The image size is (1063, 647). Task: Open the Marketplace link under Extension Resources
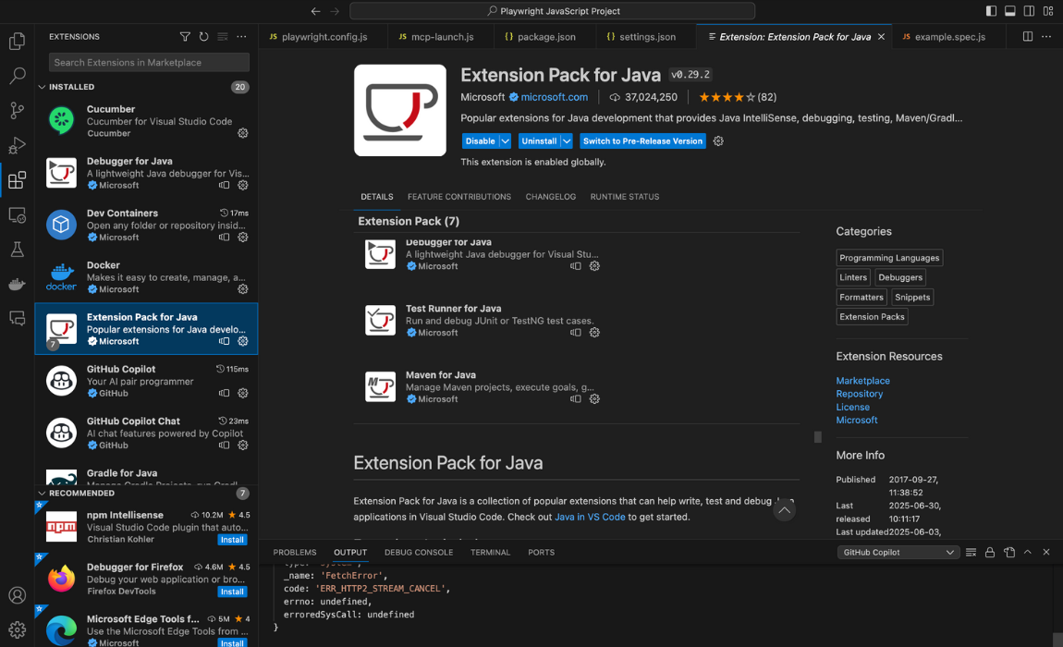[x=862, y=380]
